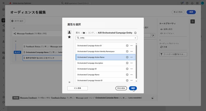206x111 pixels.
Task: Click page-level キャンセル button at top right
Action: pos(178,12)
